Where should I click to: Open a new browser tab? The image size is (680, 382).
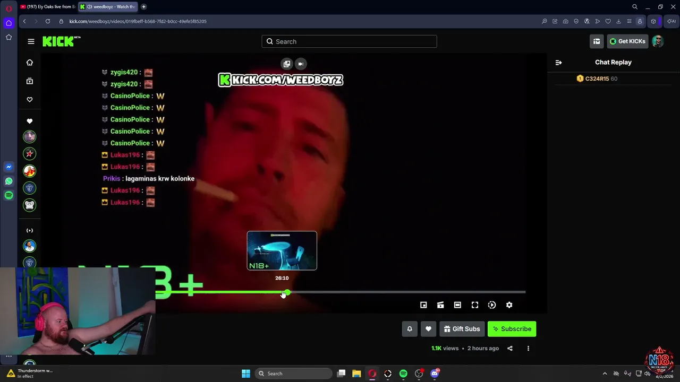click(143, 7)
